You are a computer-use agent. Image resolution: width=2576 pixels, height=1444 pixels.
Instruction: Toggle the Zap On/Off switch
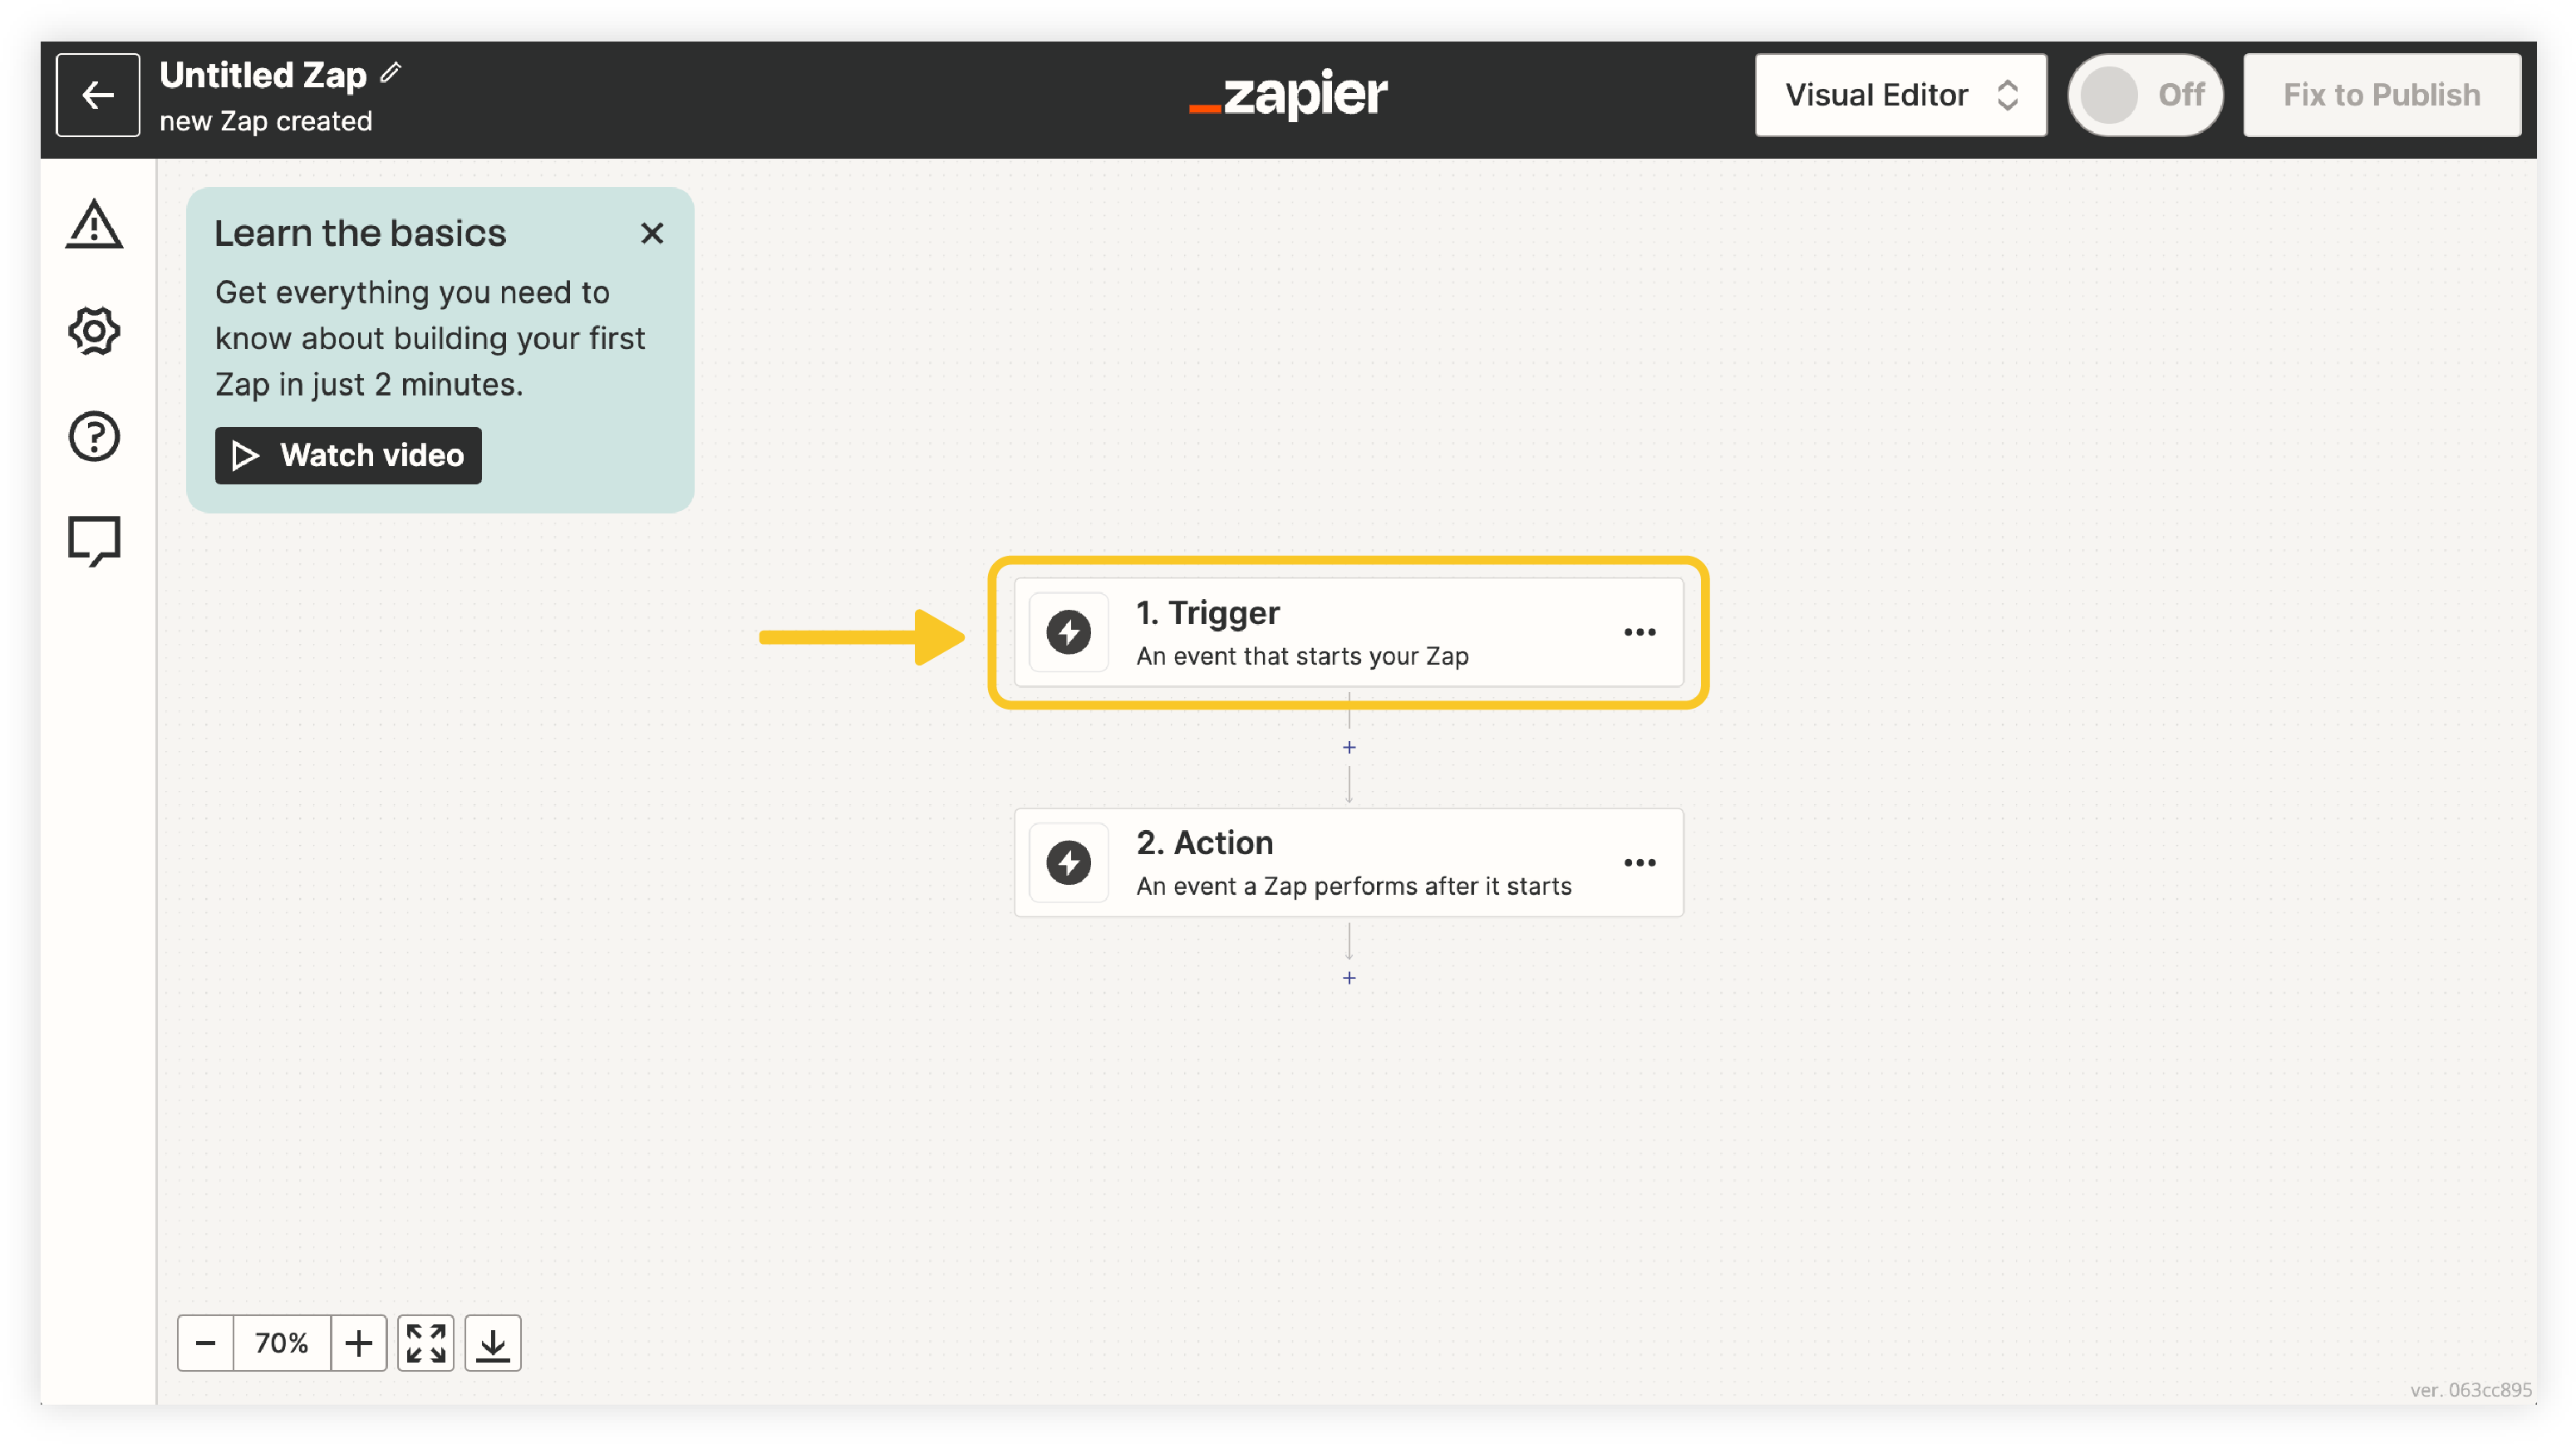[x=2145, y=95]
